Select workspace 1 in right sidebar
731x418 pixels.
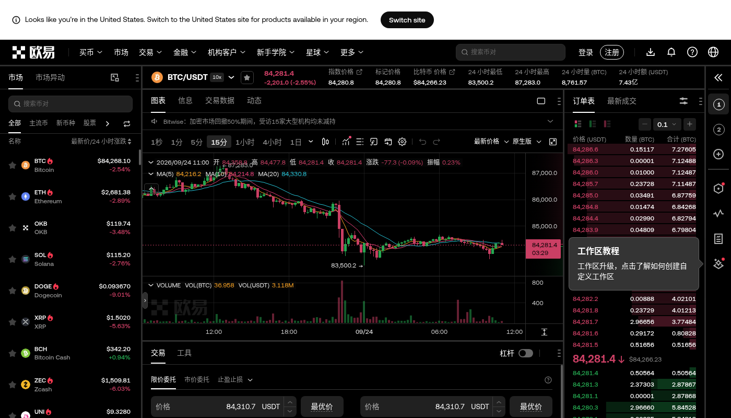718,105
